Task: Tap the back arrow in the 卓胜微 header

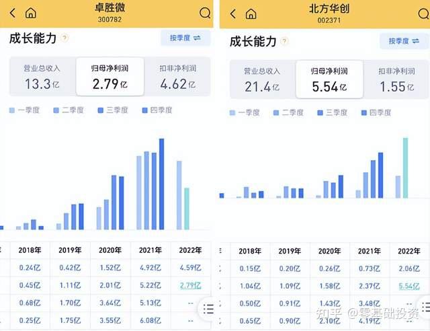Action: click(12, 13)
